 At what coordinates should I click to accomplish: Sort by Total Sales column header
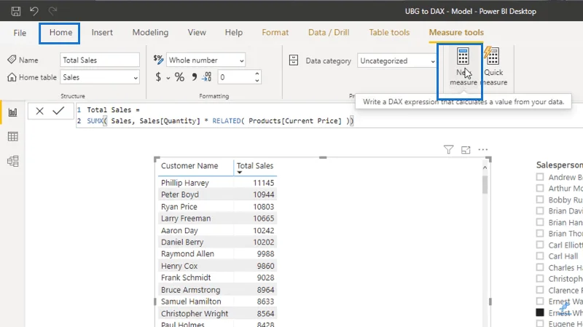[255, 166]
